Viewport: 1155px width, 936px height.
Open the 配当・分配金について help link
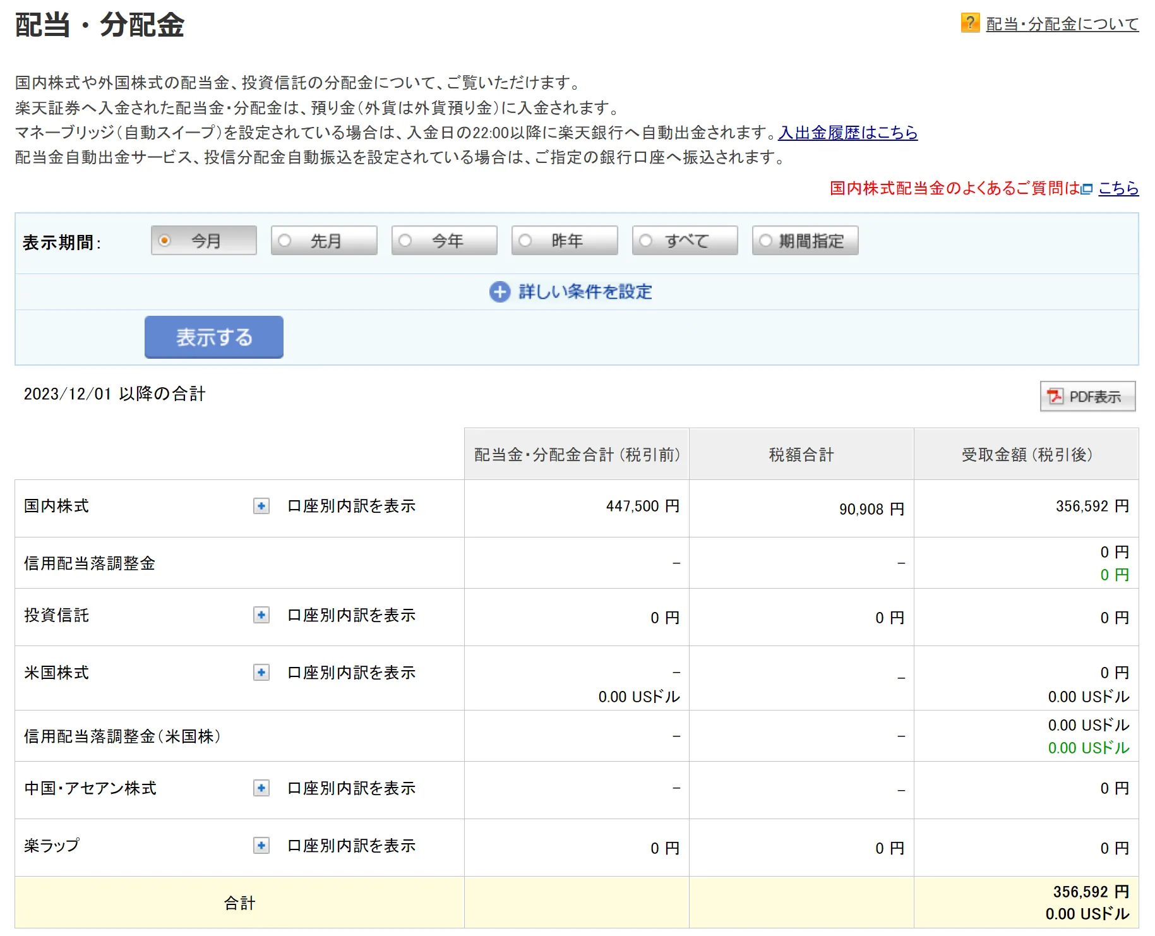[x=1062, y=24]
